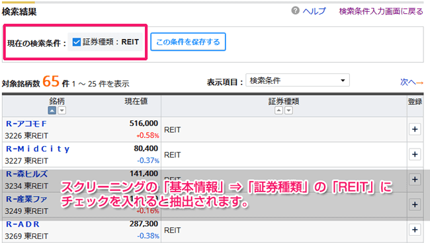Click the 現在値 column header
Image resolution: width=430 pixels, height=243 pixels.
pos(136,101)
